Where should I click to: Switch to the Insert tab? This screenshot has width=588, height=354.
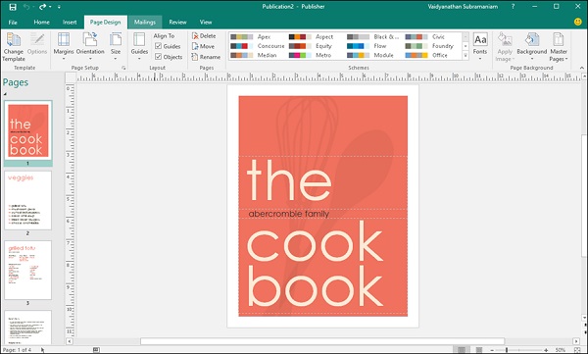coord(70,23)
